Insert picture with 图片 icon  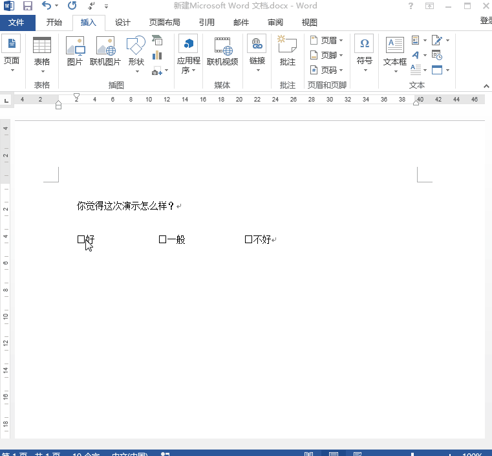point(75,45)
